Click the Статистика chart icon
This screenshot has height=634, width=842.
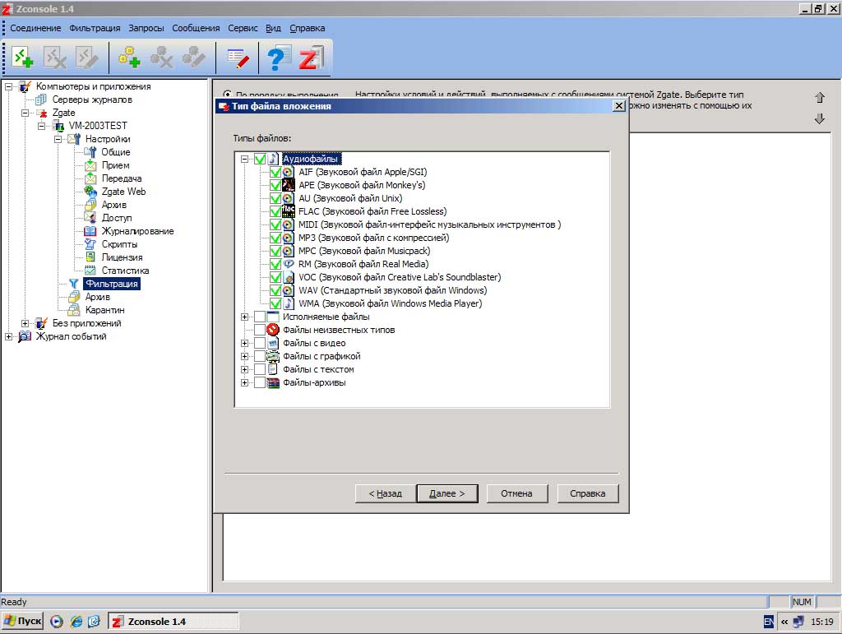(90, 271)
